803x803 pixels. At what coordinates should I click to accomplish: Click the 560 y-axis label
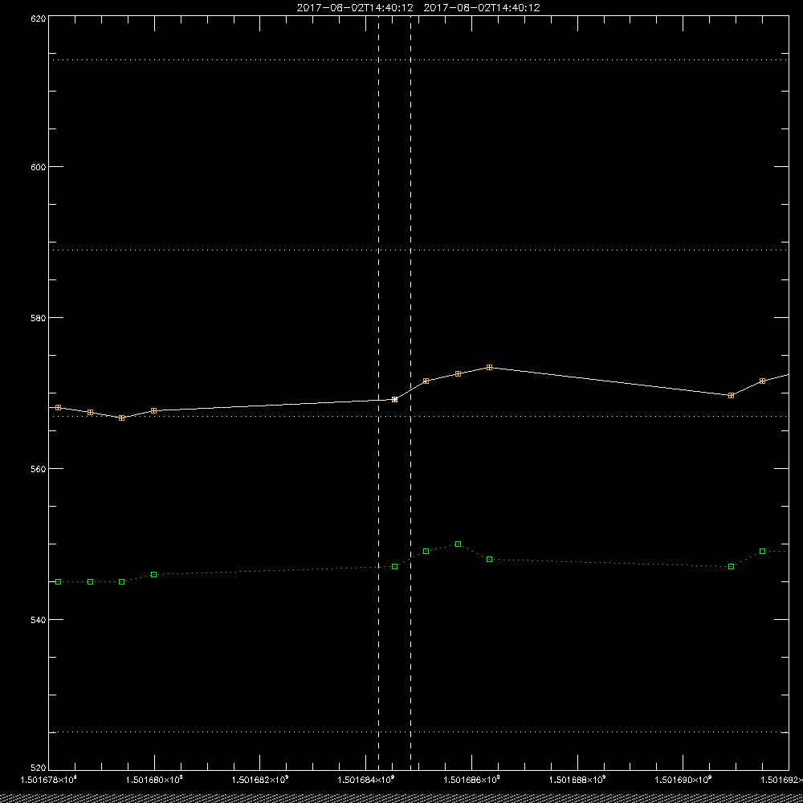tap(39, 469)
